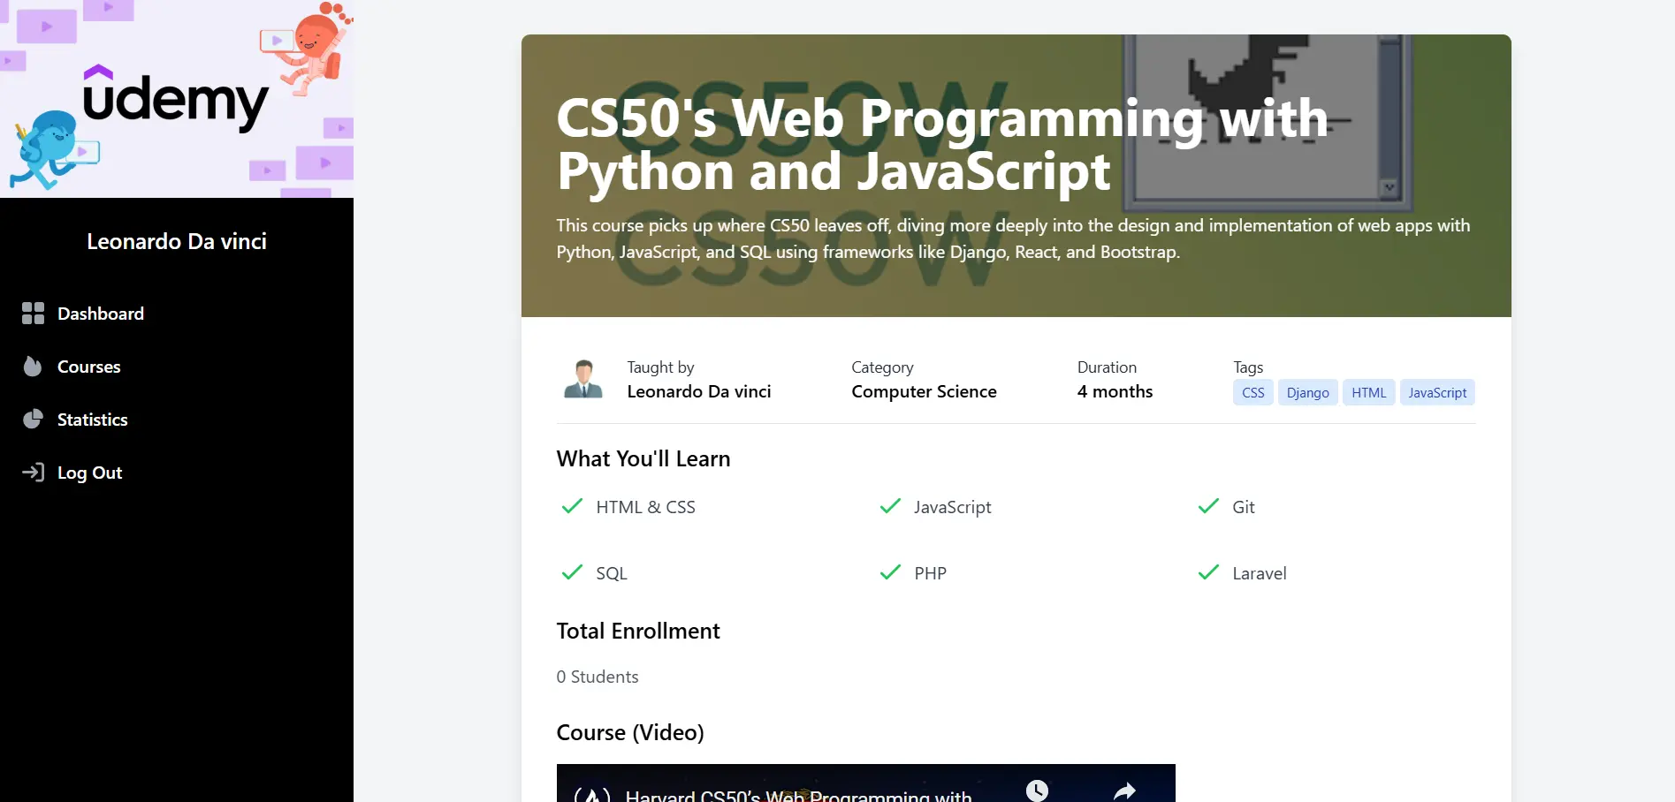Click the checkmark beside PHP

pyautogui.click(x=890, y=572)
